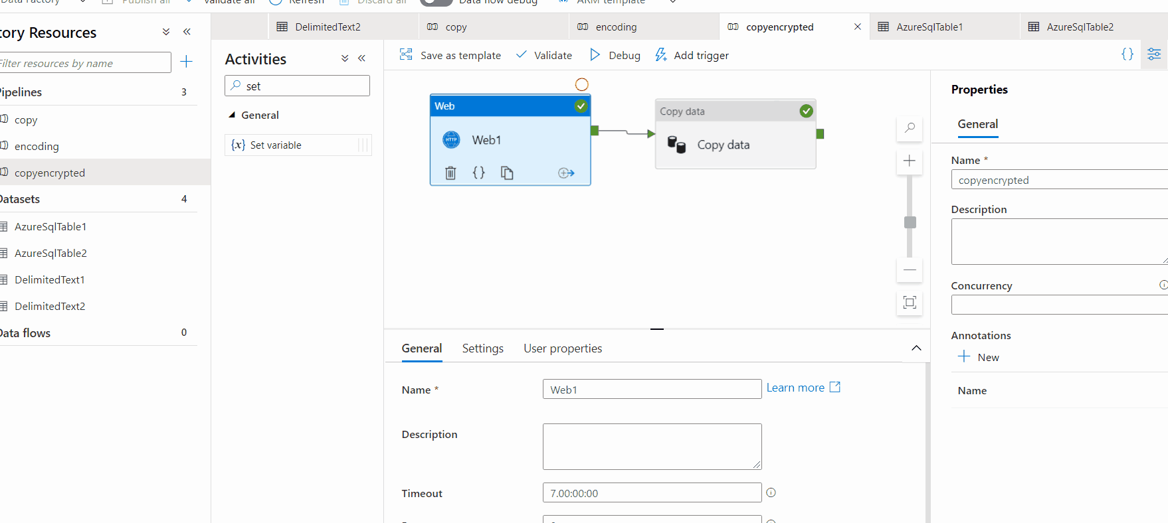Screen dimensions: 1168x523
Task: Fit pipeline canvas to screen
Action: coord(910,303)
